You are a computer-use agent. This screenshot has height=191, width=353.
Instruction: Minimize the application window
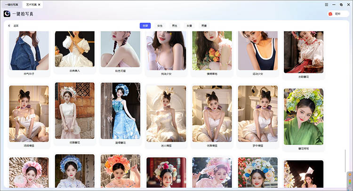tap(334, 5)
